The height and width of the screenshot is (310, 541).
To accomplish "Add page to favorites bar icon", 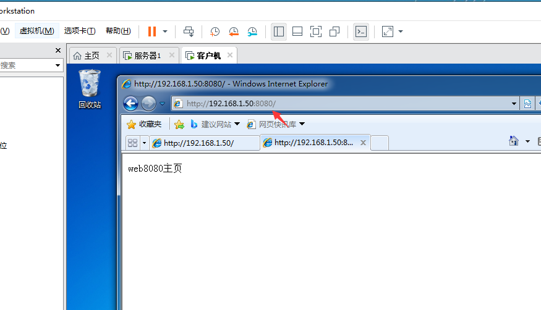I will 179,124.
